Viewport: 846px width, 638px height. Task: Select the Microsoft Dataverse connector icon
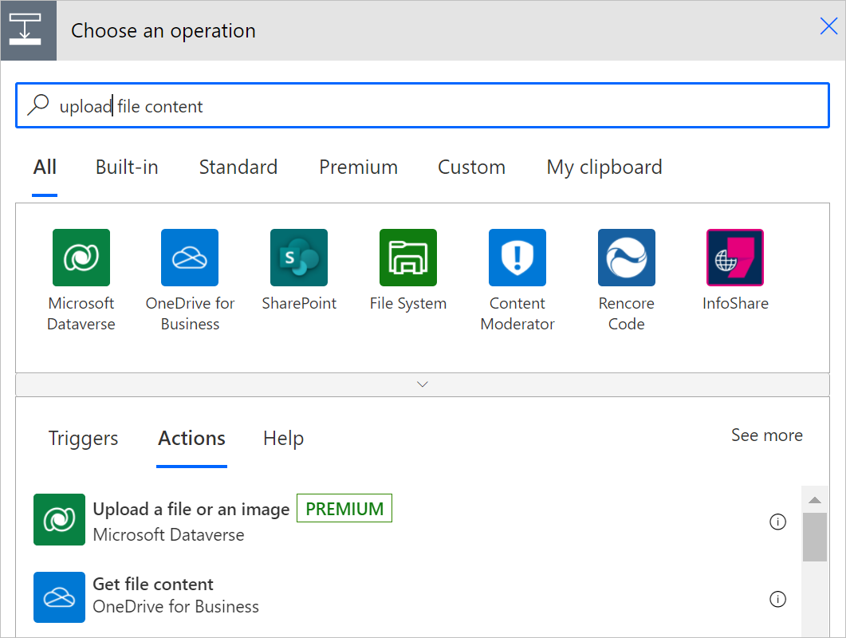click(81, 258)
